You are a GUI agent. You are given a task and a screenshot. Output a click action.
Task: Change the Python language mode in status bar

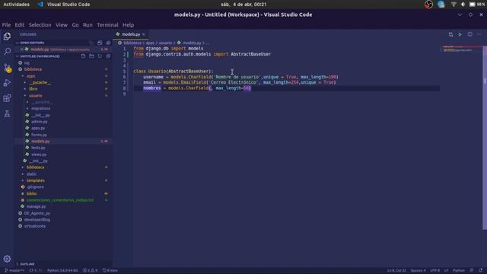pos(459,271)
